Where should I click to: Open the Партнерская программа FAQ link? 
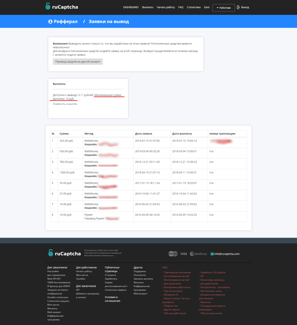point(177,272)
